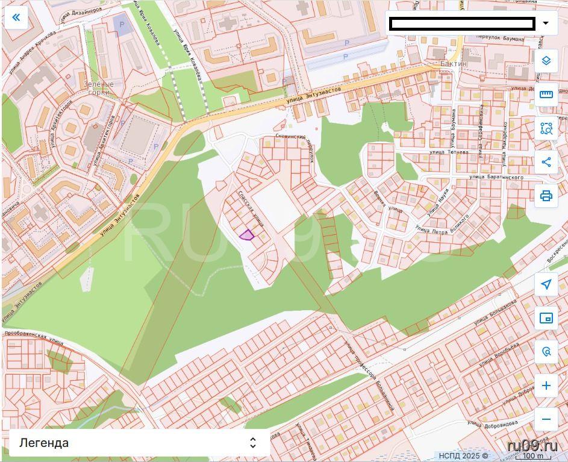Activate the area search selection tool
This screenshot has height=462, width=568.
pyautogui.click(x=546, y=128)
